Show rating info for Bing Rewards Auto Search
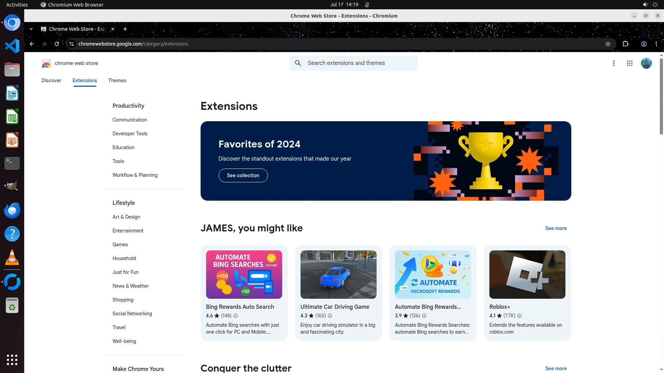This screenshot has height=373, width=664. (236, 316)
